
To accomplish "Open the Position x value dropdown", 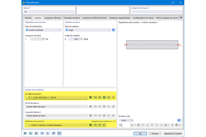I will (128, 120).
